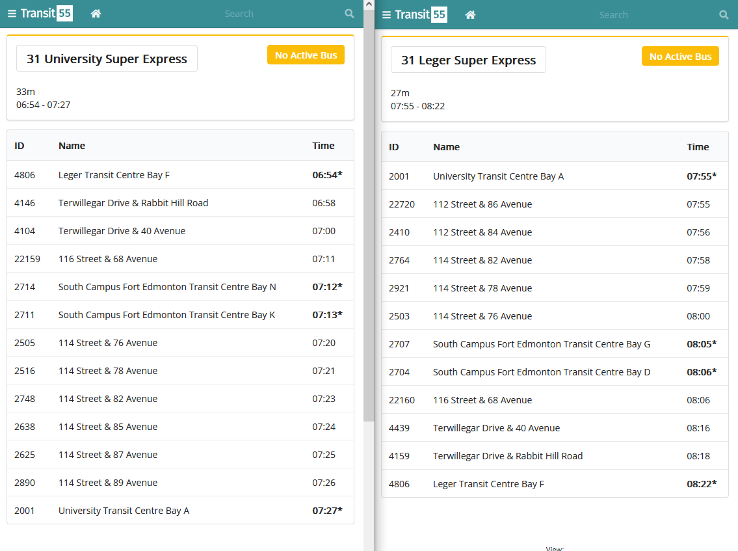
Task: Open the 31 University Super Express route
Action: [107, 59]
